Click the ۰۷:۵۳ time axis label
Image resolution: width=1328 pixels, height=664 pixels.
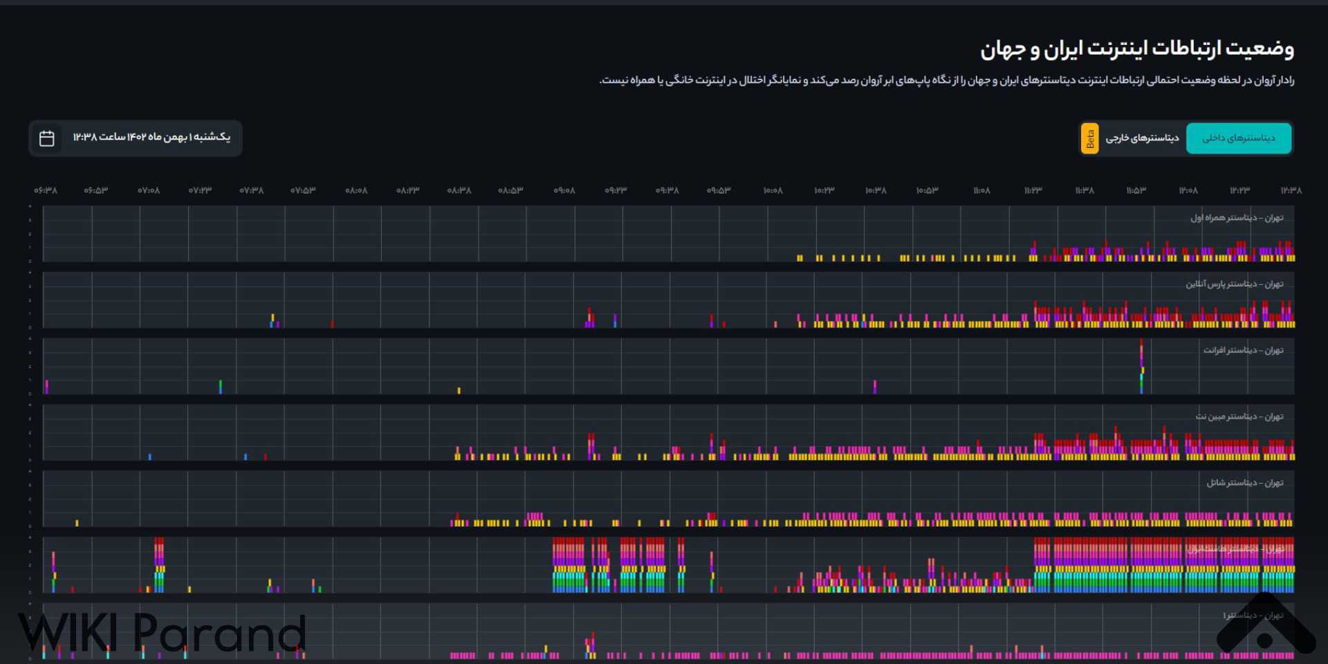(303, 190)
